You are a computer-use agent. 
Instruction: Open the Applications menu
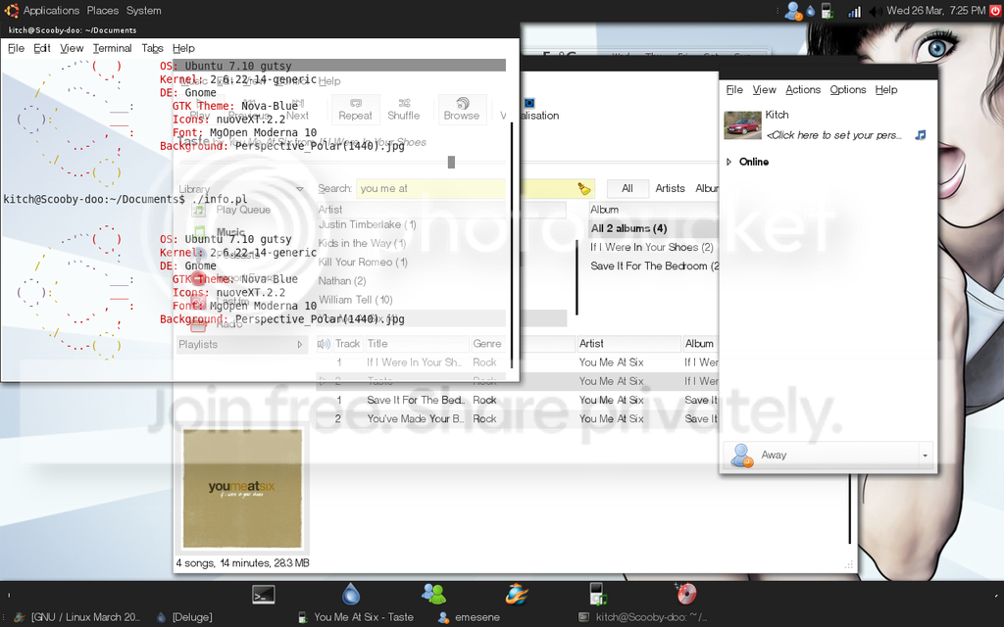tap(51, 10)
